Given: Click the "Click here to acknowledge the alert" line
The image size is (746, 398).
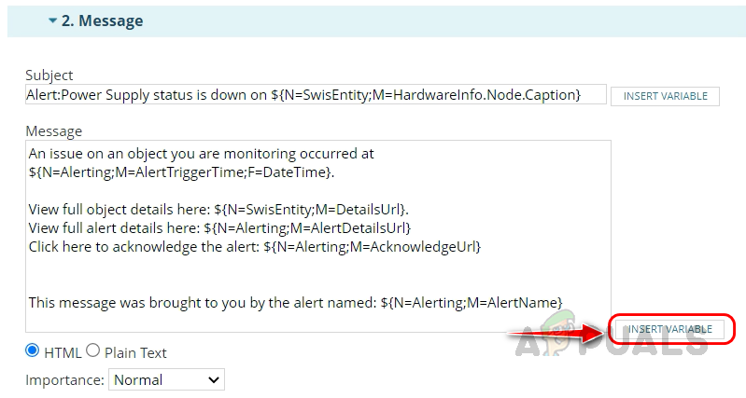Looking at the screenshot, I should pos(254,246).
